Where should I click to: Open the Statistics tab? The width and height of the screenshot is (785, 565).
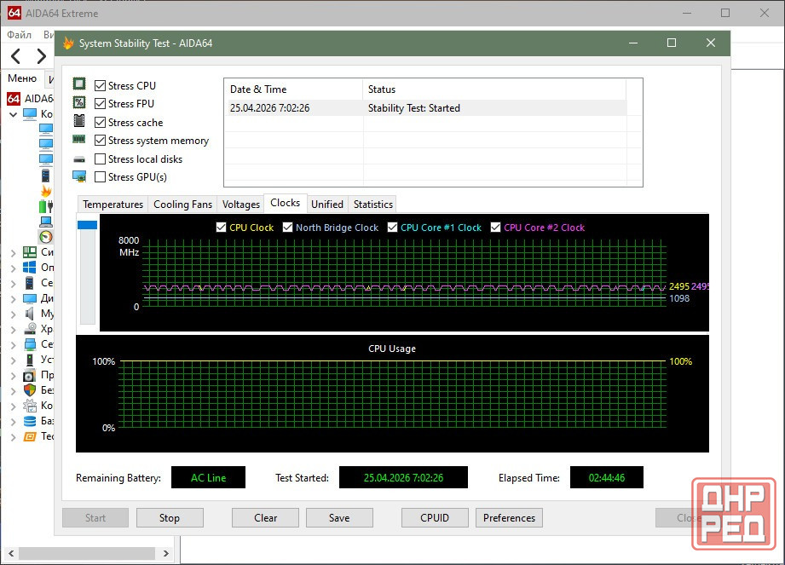(x=372, y=205)
